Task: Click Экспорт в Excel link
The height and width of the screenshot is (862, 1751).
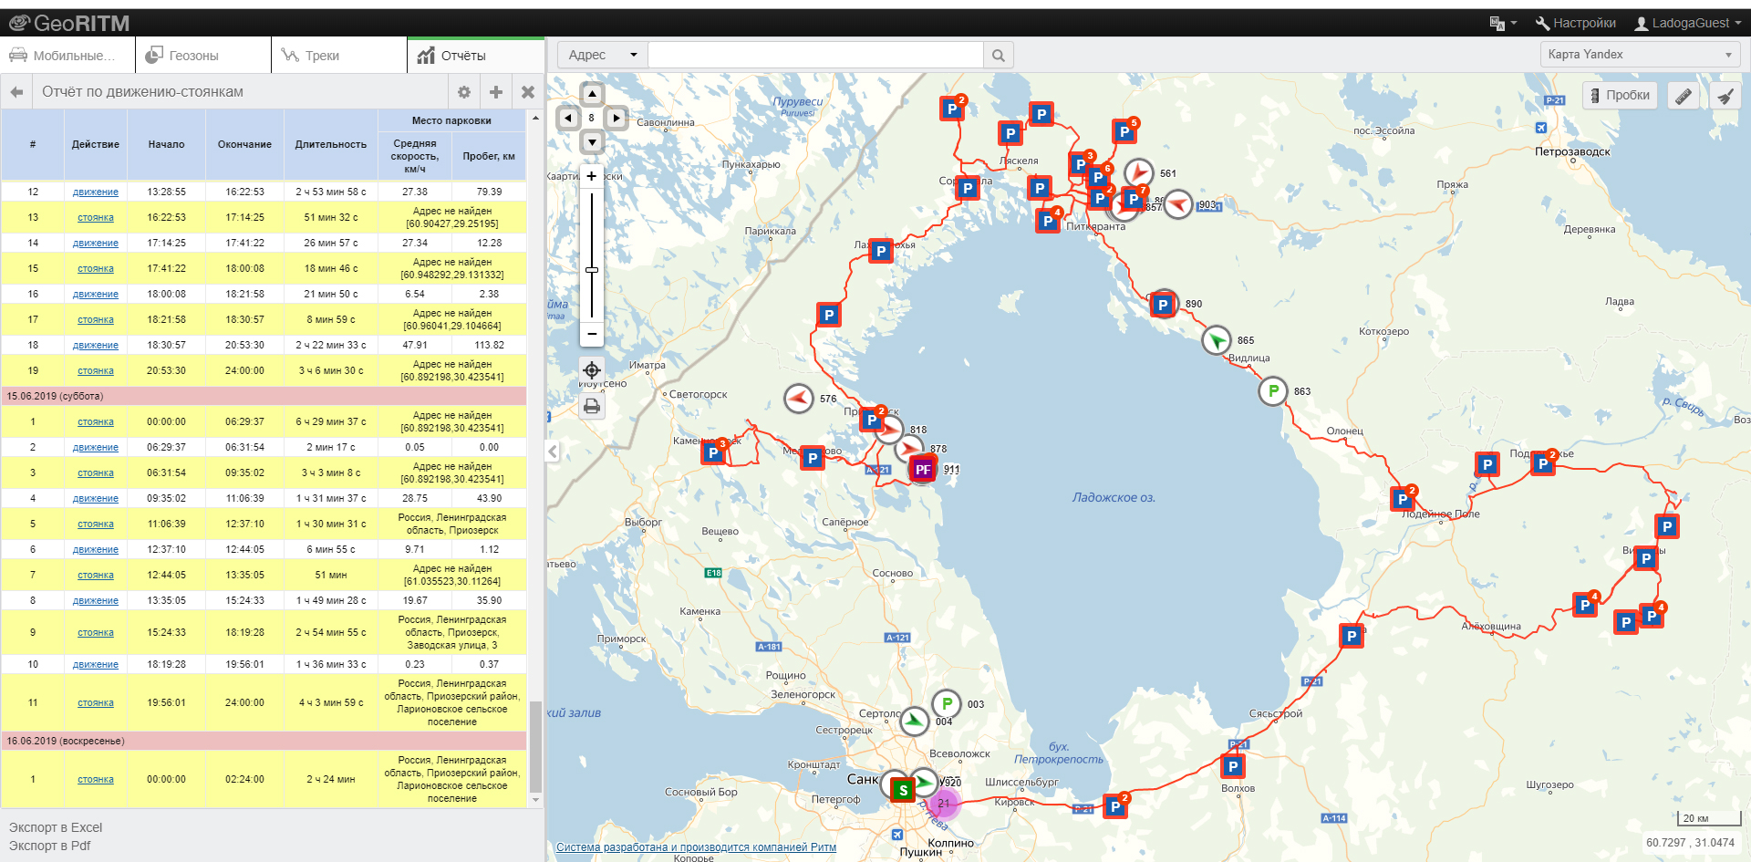Action: (56, 827)
